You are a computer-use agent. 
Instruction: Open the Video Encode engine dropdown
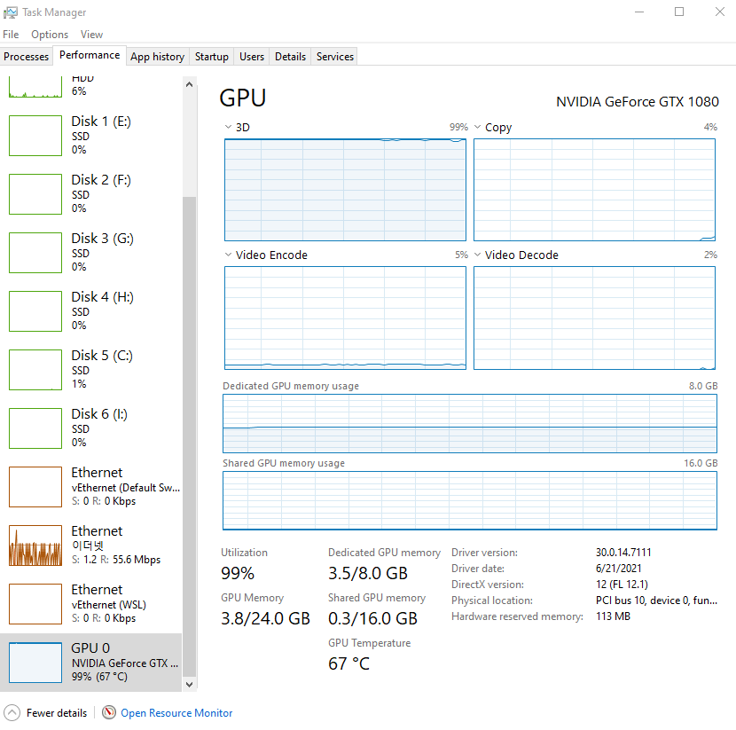coord(228,255)
